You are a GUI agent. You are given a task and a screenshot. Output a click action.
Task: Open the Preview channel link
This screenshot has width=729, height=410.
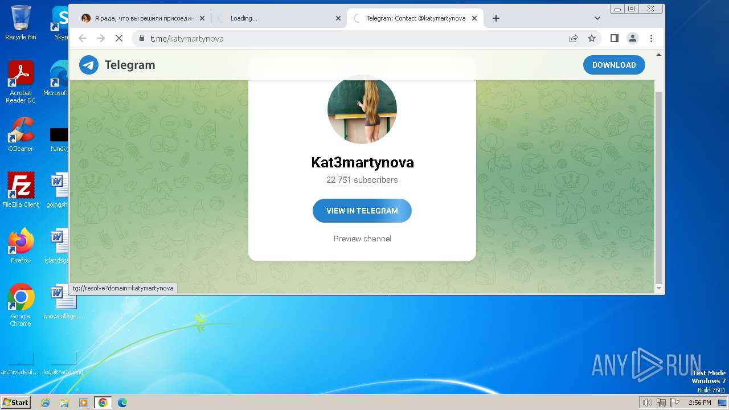tap(362, 239)
